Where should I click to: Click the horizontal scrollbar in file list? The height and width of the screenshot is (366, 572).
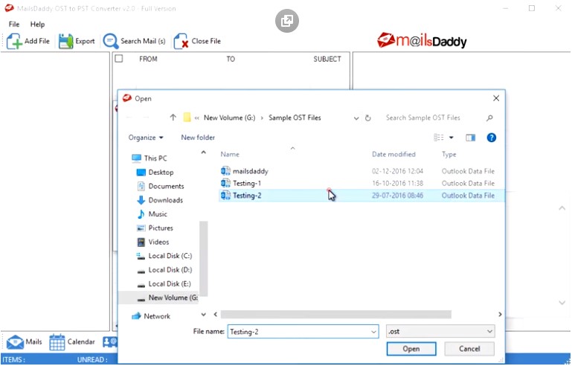tap(336, 314)
